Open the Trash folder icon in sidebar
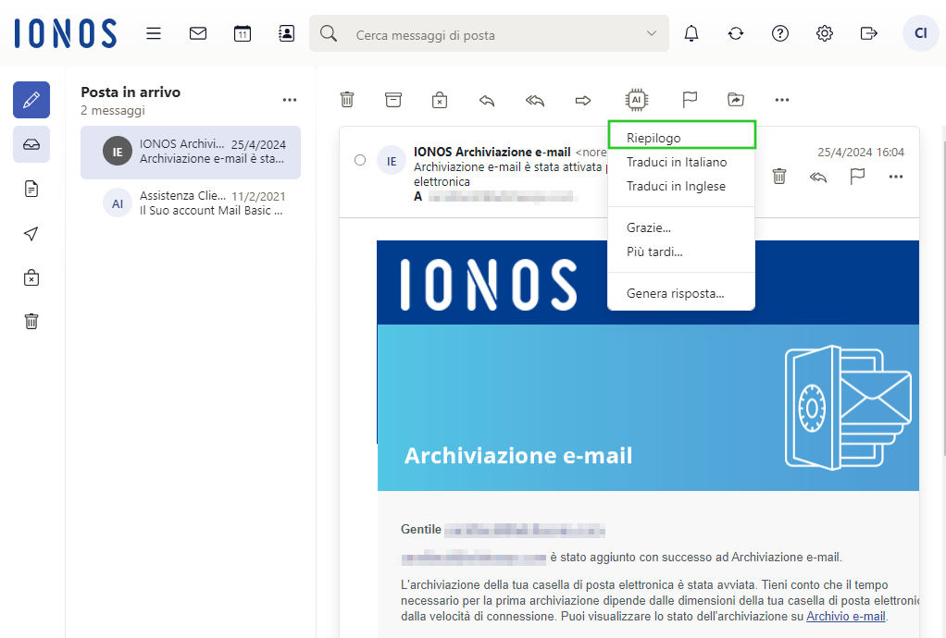This screenshot has height=638, width=946. pos(31,322)
